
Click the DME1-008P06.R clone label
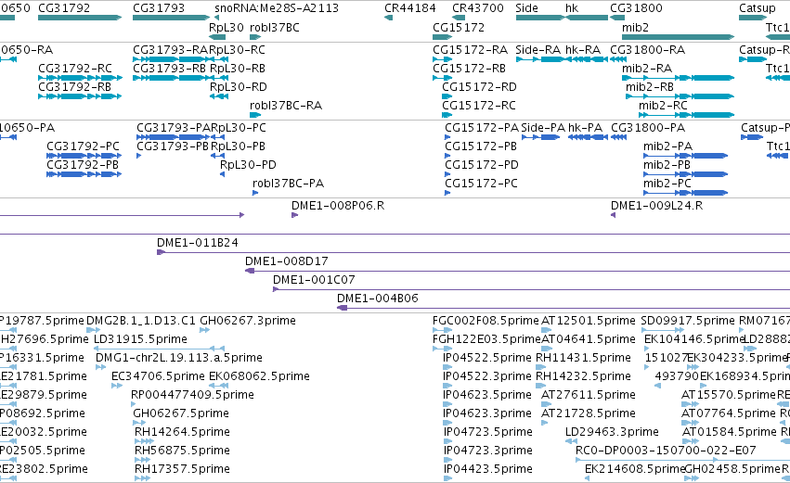pos(338,206)
